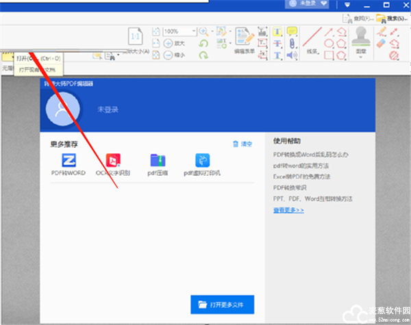
Task: Open the pdf虚拟打印机 recommended tool
Action: pos(202,164)
